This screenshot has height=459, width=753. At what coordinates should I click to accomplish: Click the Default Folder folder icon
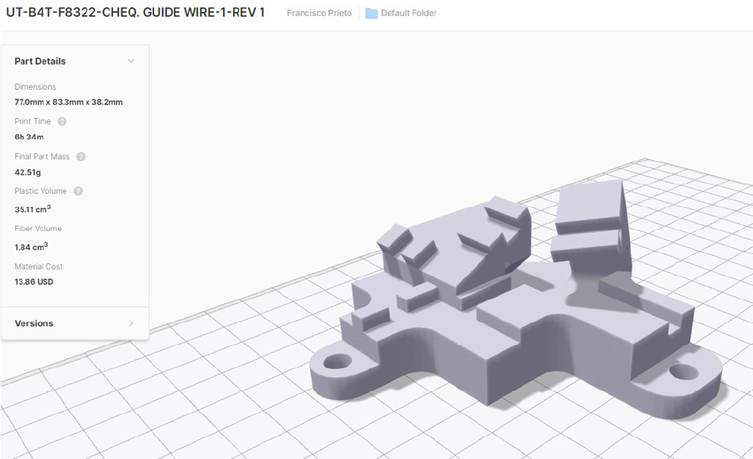coord(371,14)
